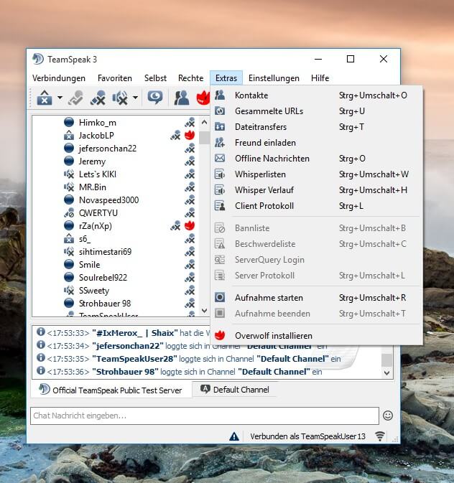454x483 pixels.
Task: Select Client Protokoll menu entry
Action: pos(317,206)
